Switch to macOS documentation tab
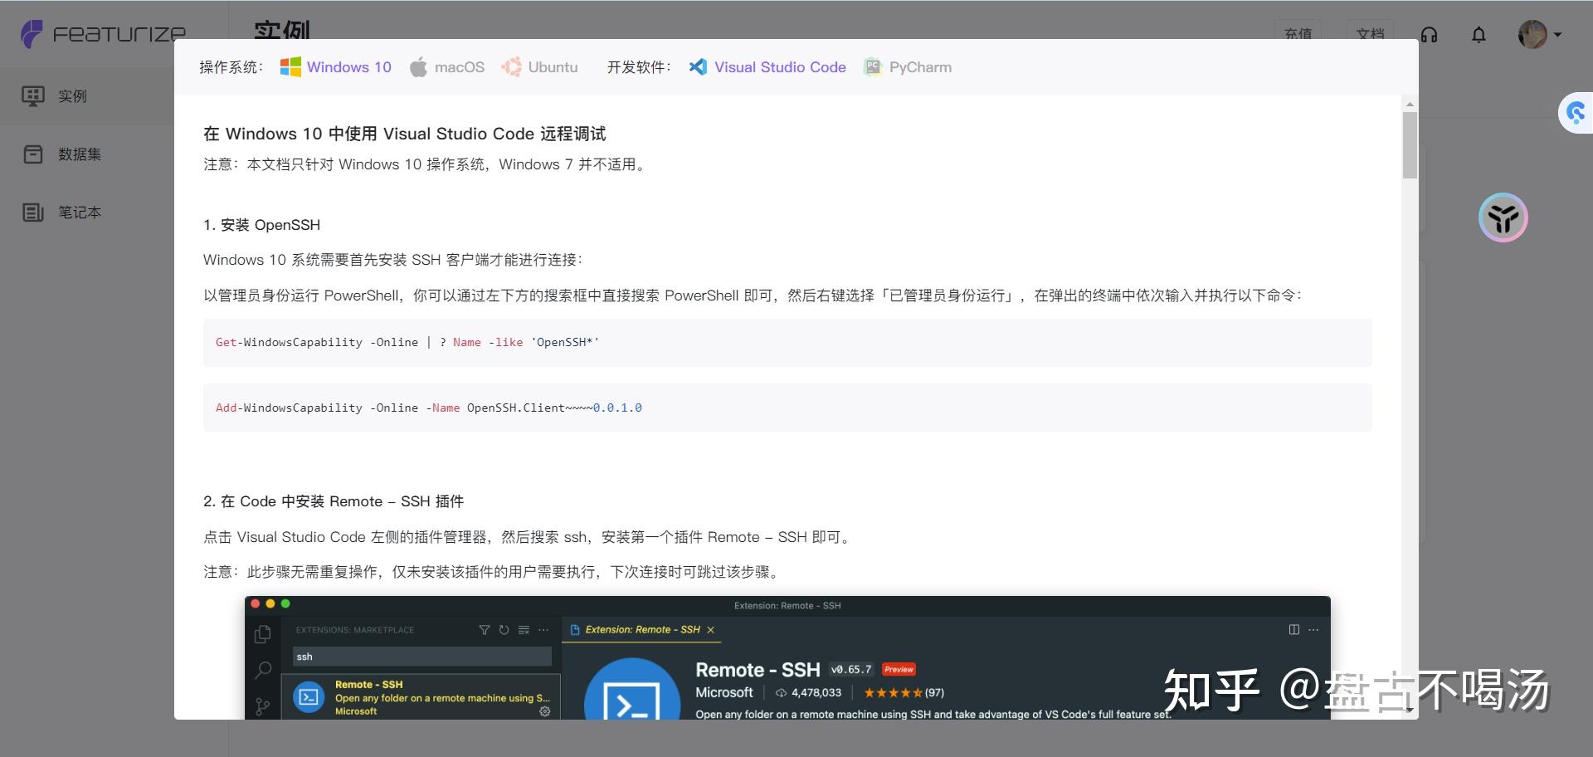 [460, 66]
